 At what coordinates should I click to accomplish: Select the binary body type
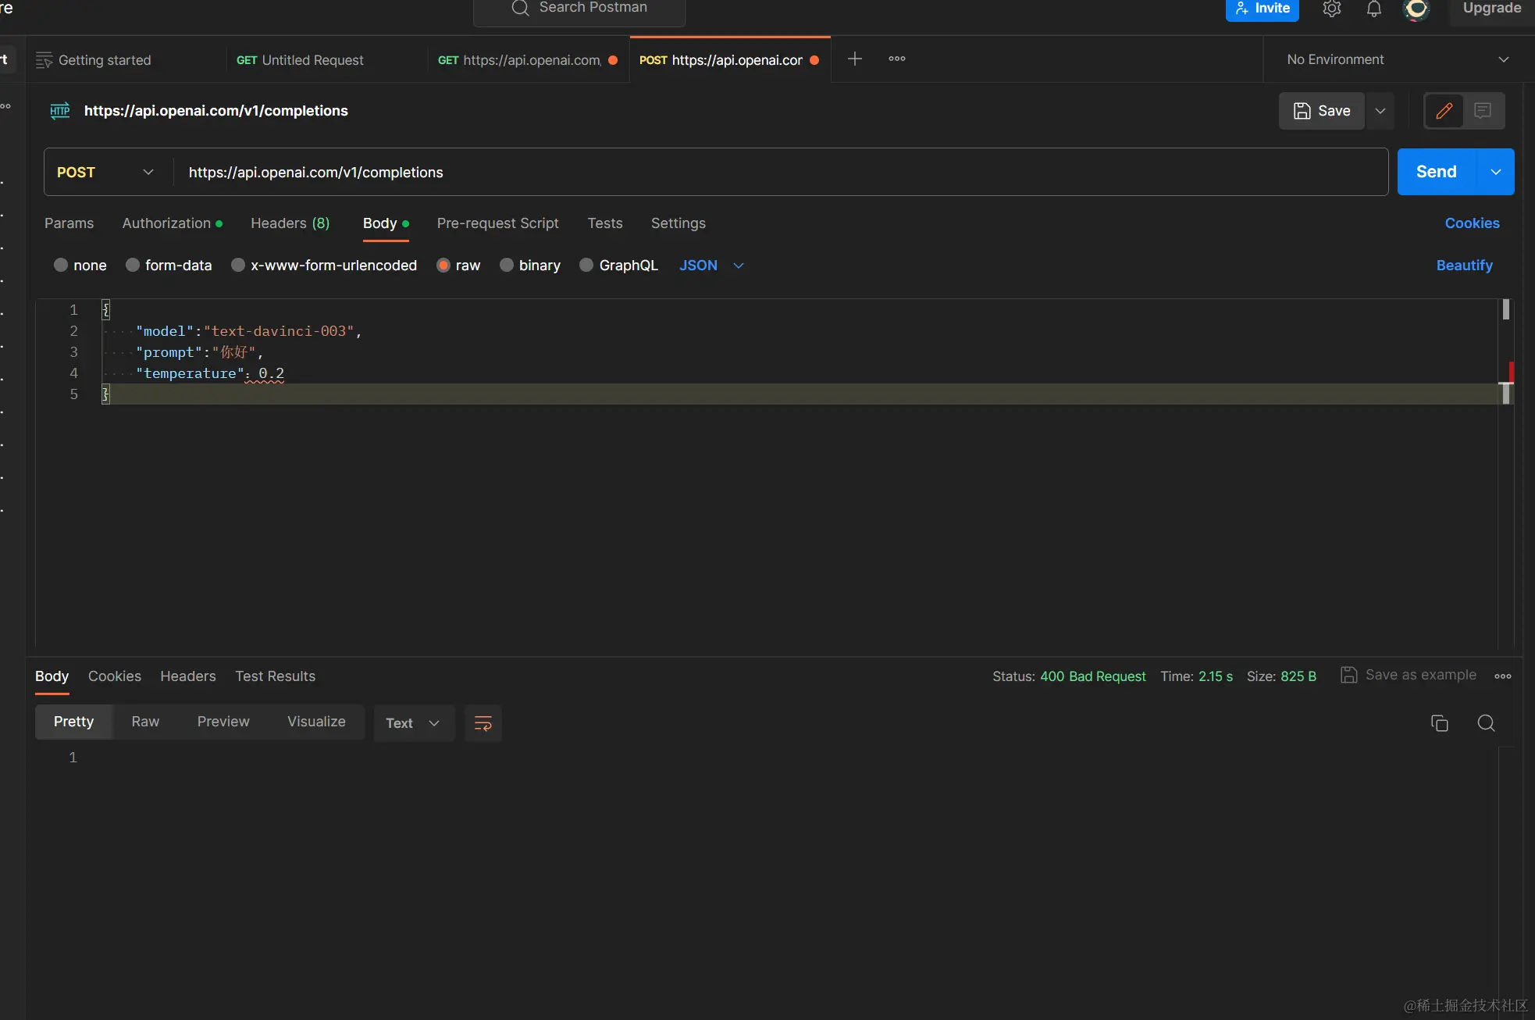pos(507,265)
